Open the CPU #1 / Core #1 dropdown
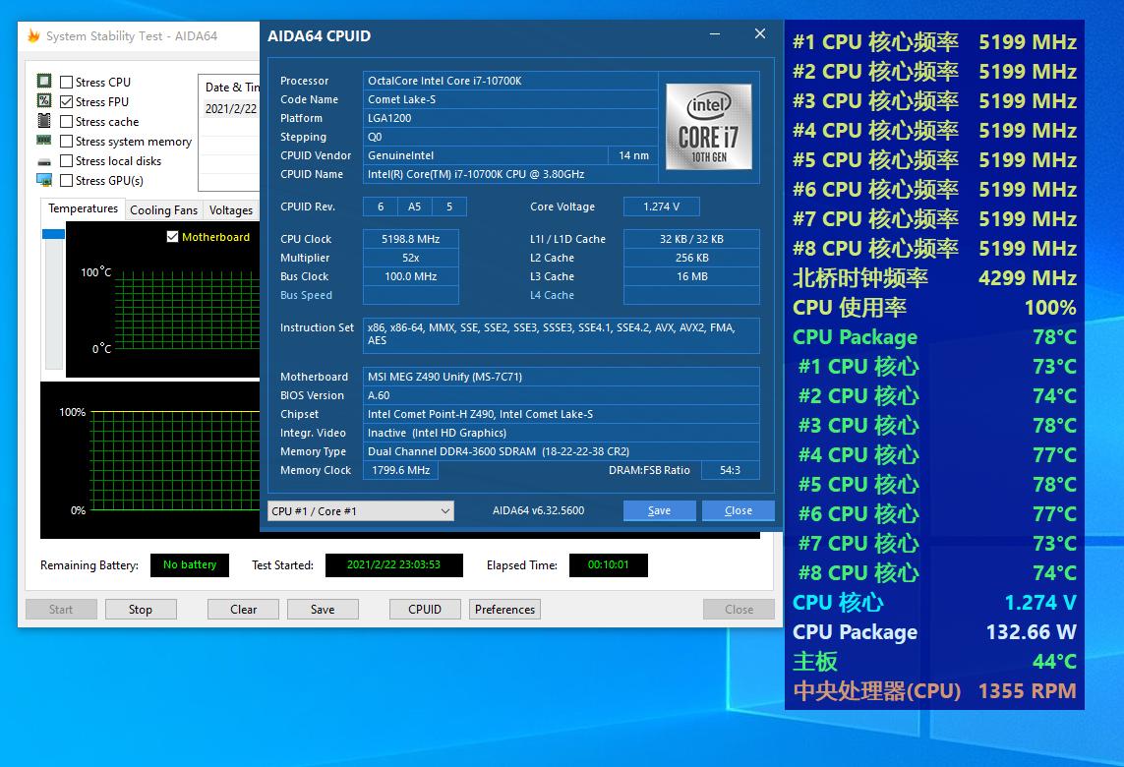 click(x=361, y=511)
